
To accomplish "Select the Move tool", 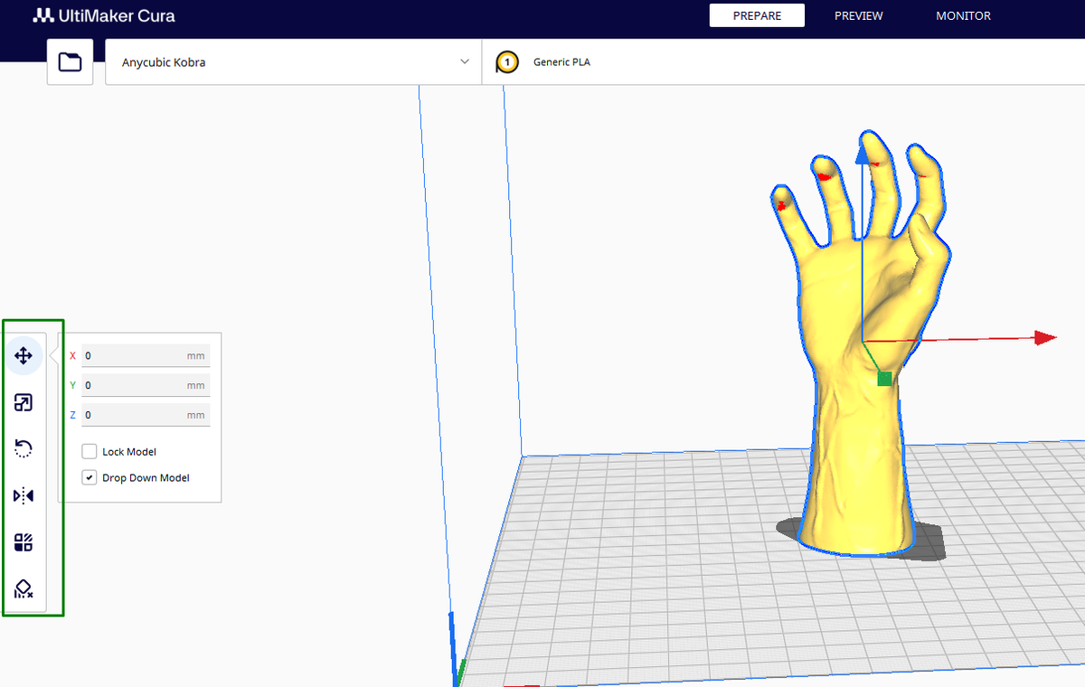I will click(x=23, y=355).
